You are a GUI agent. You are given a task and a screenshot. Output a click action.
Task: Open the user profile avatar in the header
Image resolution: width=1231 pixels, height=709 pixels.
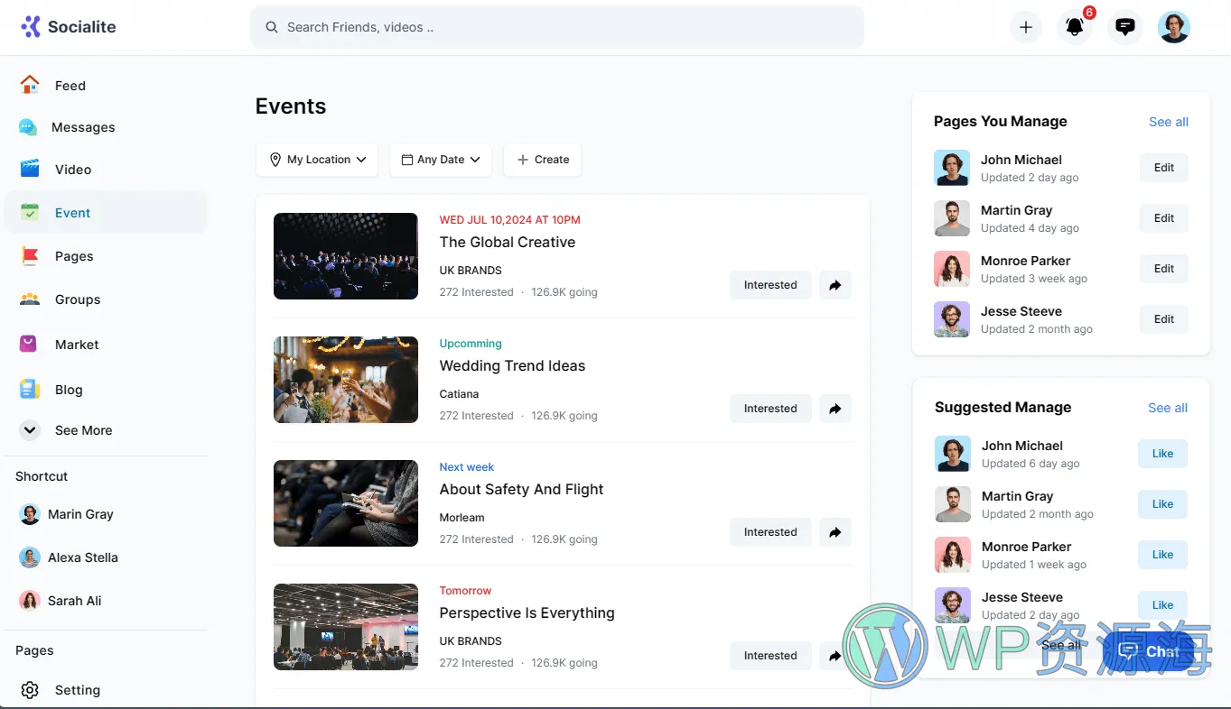pyautogui.click(x=1173, y=27)
